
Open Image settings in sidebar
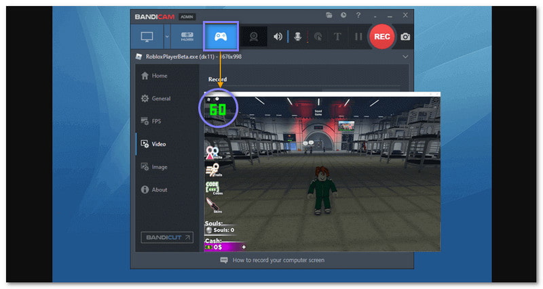[154, 166]
